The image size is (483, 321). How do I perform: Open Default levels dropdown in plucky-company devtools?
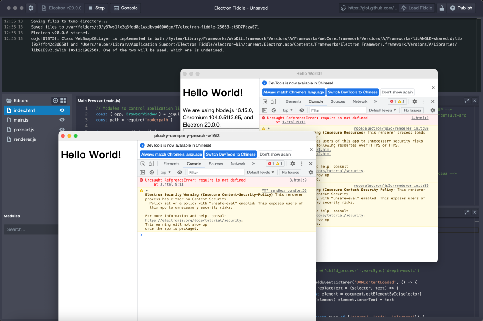coord(261,173)
